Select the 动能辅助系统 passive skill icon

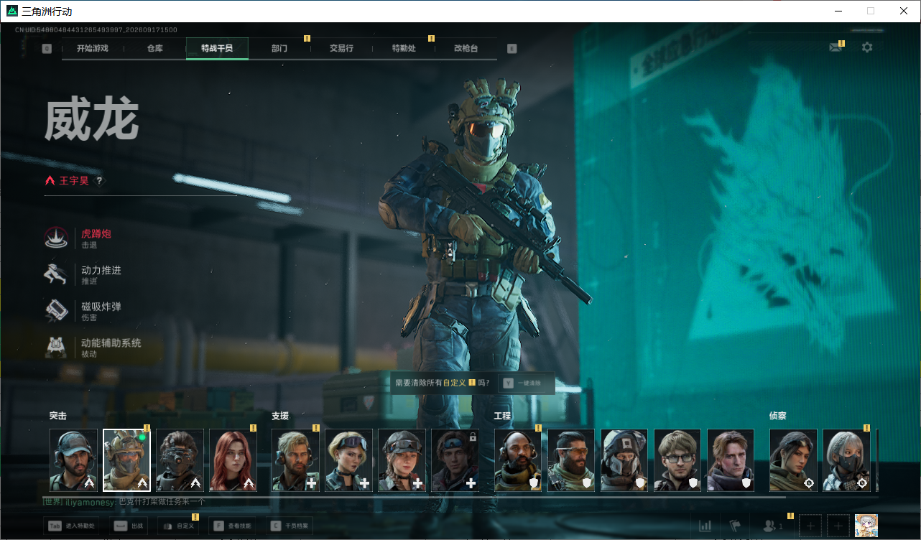pos(56,348)
